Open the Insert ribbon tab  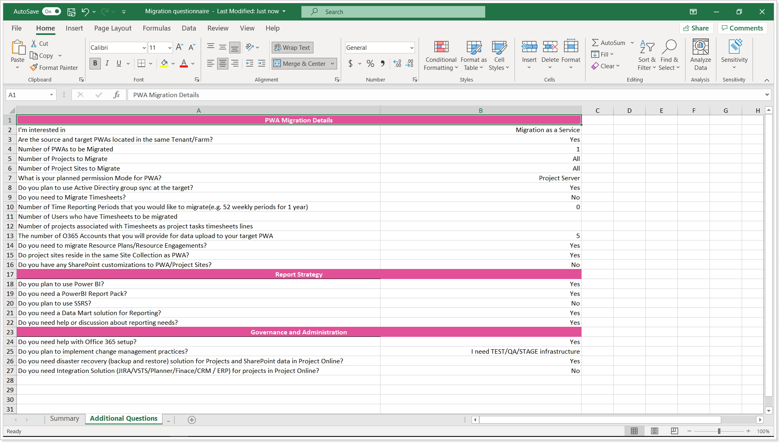[x=74, y=28]
